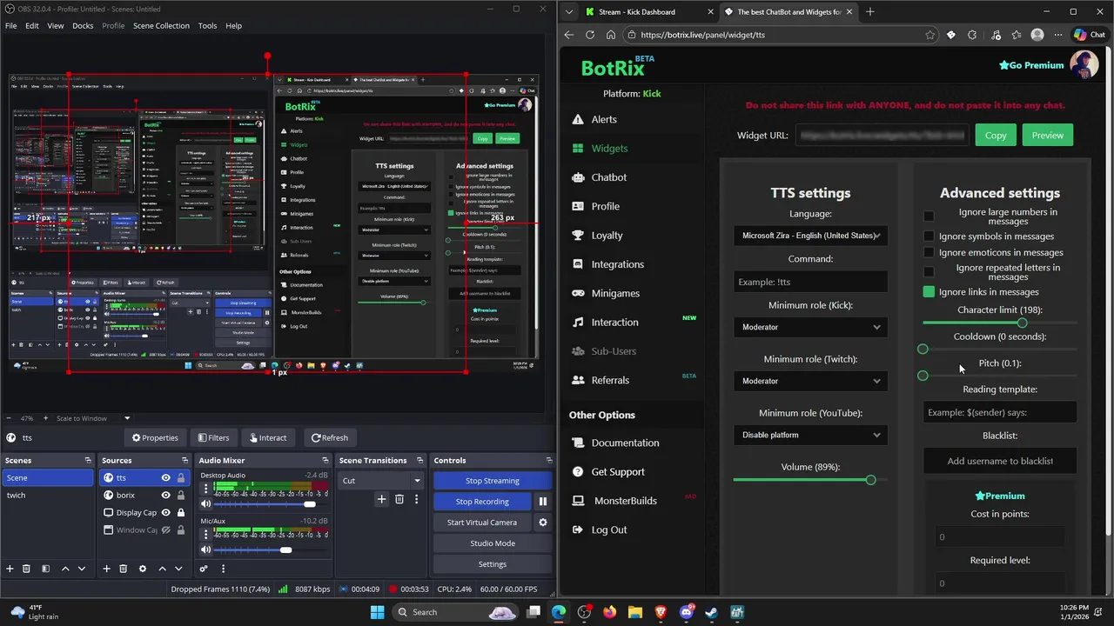
Task: Add a new scene with the plus icon
Action: tap(10, 569)
